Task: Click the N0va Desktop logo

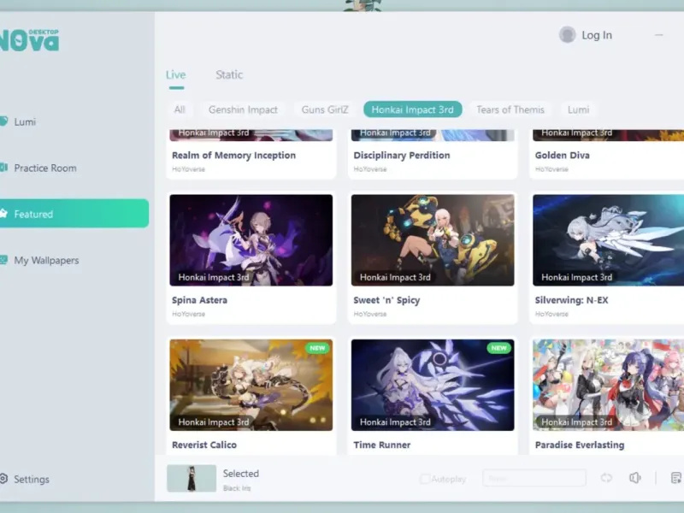Action: [29, 40]
